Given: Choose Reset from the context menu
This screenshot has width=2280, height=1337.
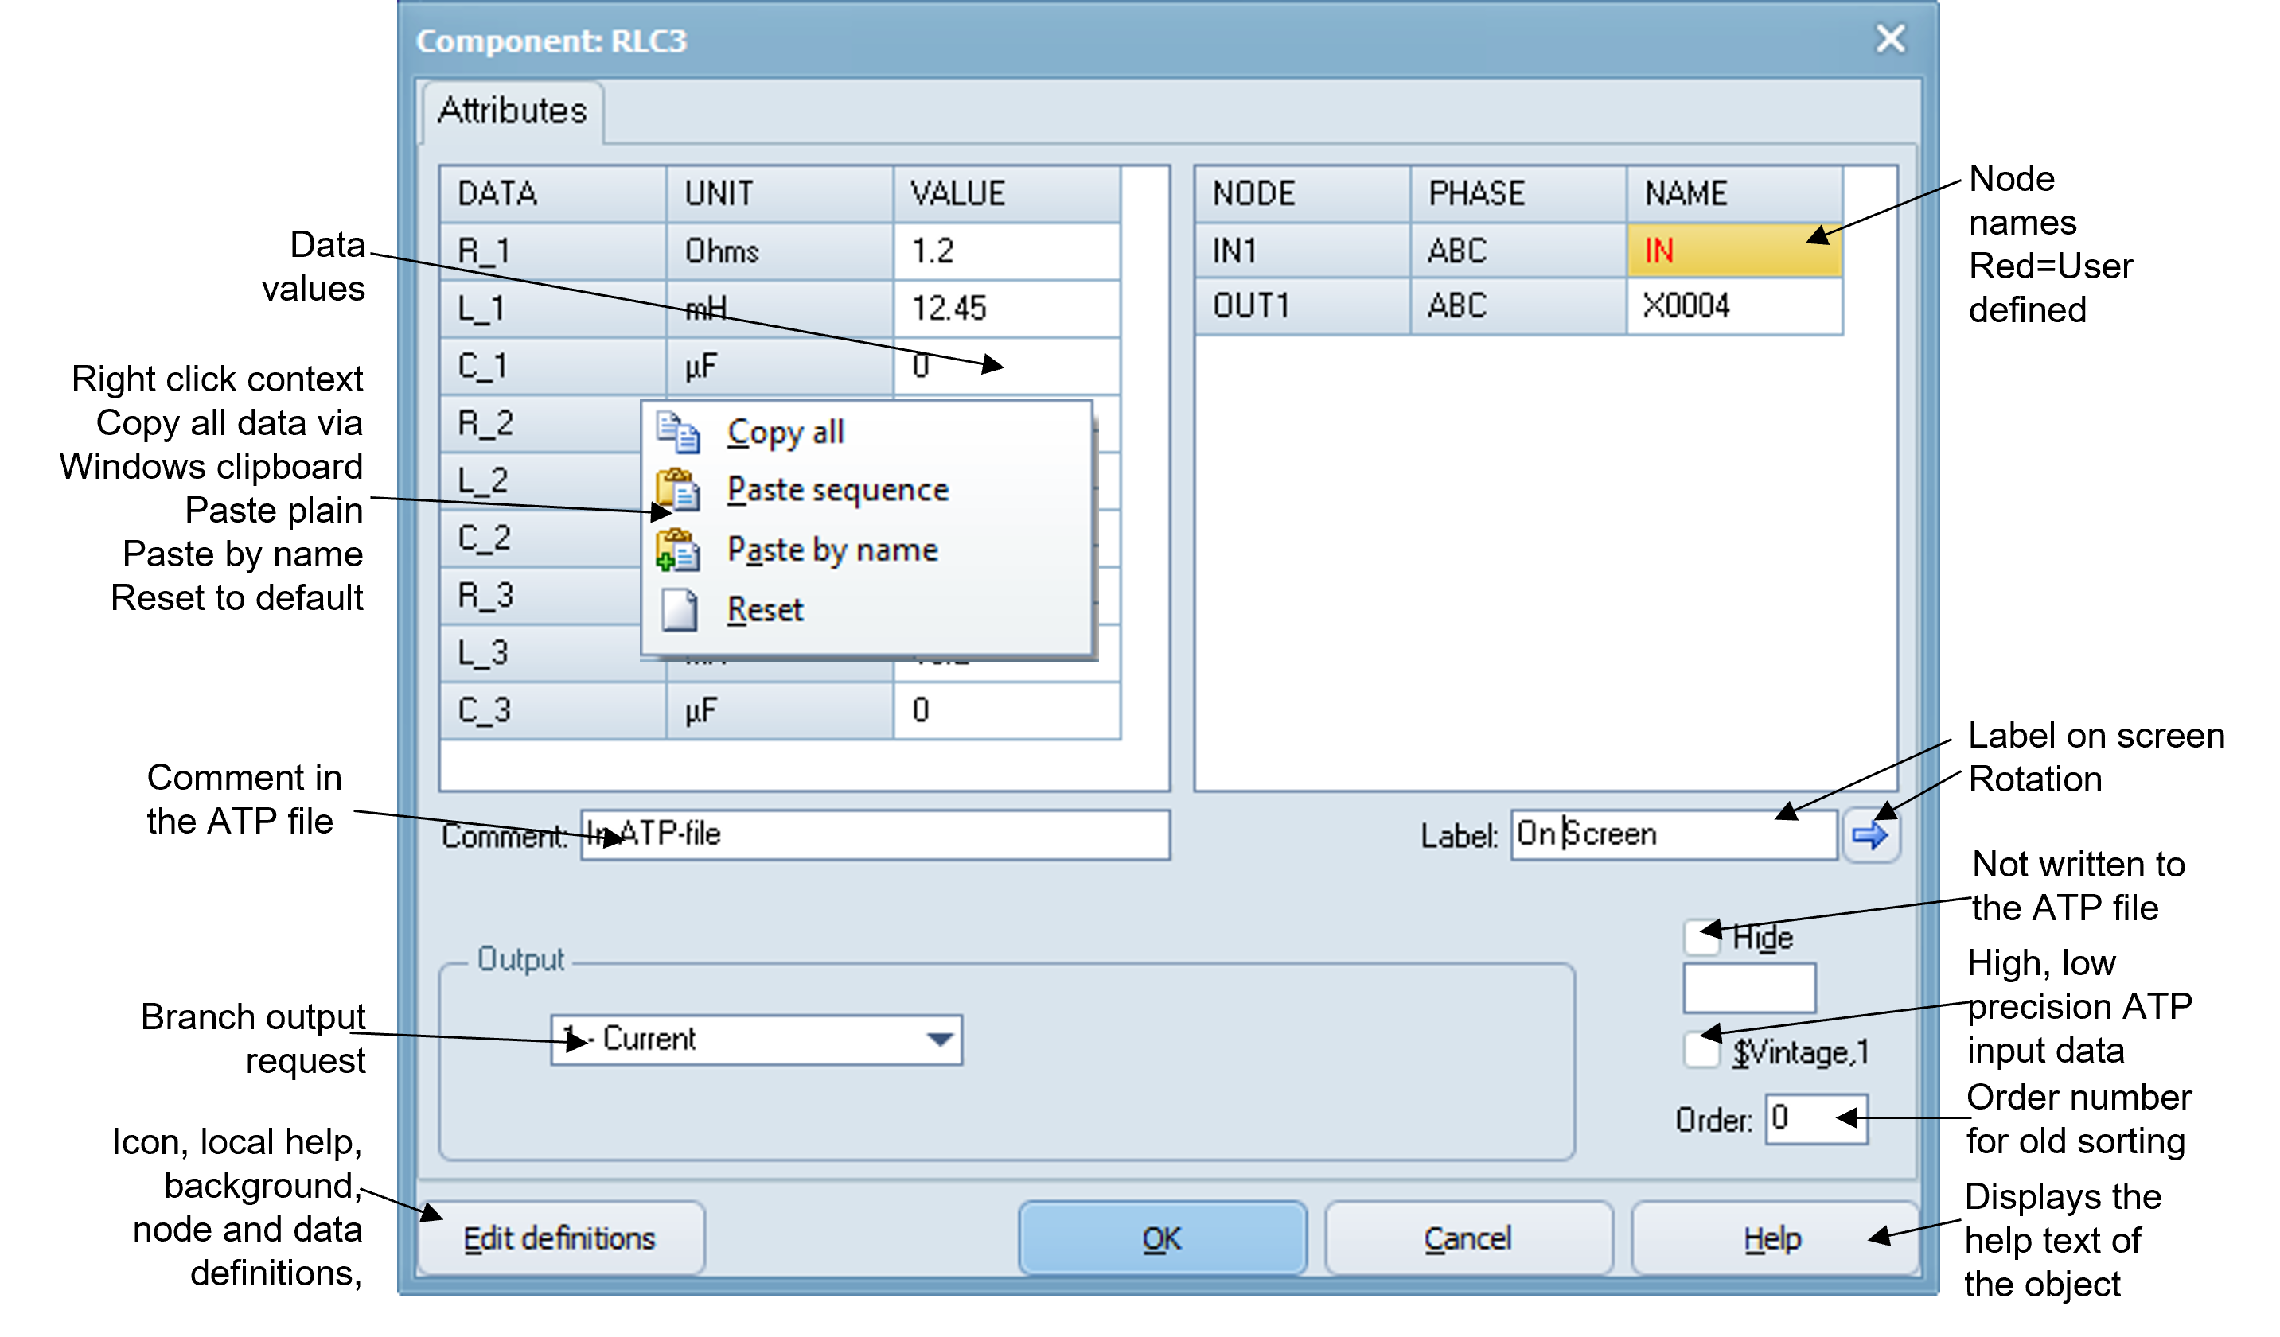Looking at the screenshot, I should coord(765,609).
